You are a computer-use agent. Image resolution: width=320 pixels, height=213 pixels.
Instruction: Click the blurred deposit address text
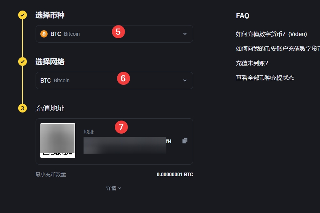click(125, 145)
